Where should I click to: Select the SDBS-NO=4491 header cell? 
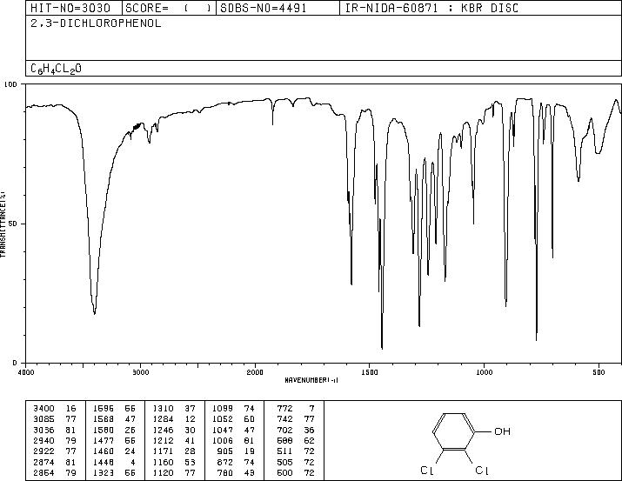coord(264,8)
